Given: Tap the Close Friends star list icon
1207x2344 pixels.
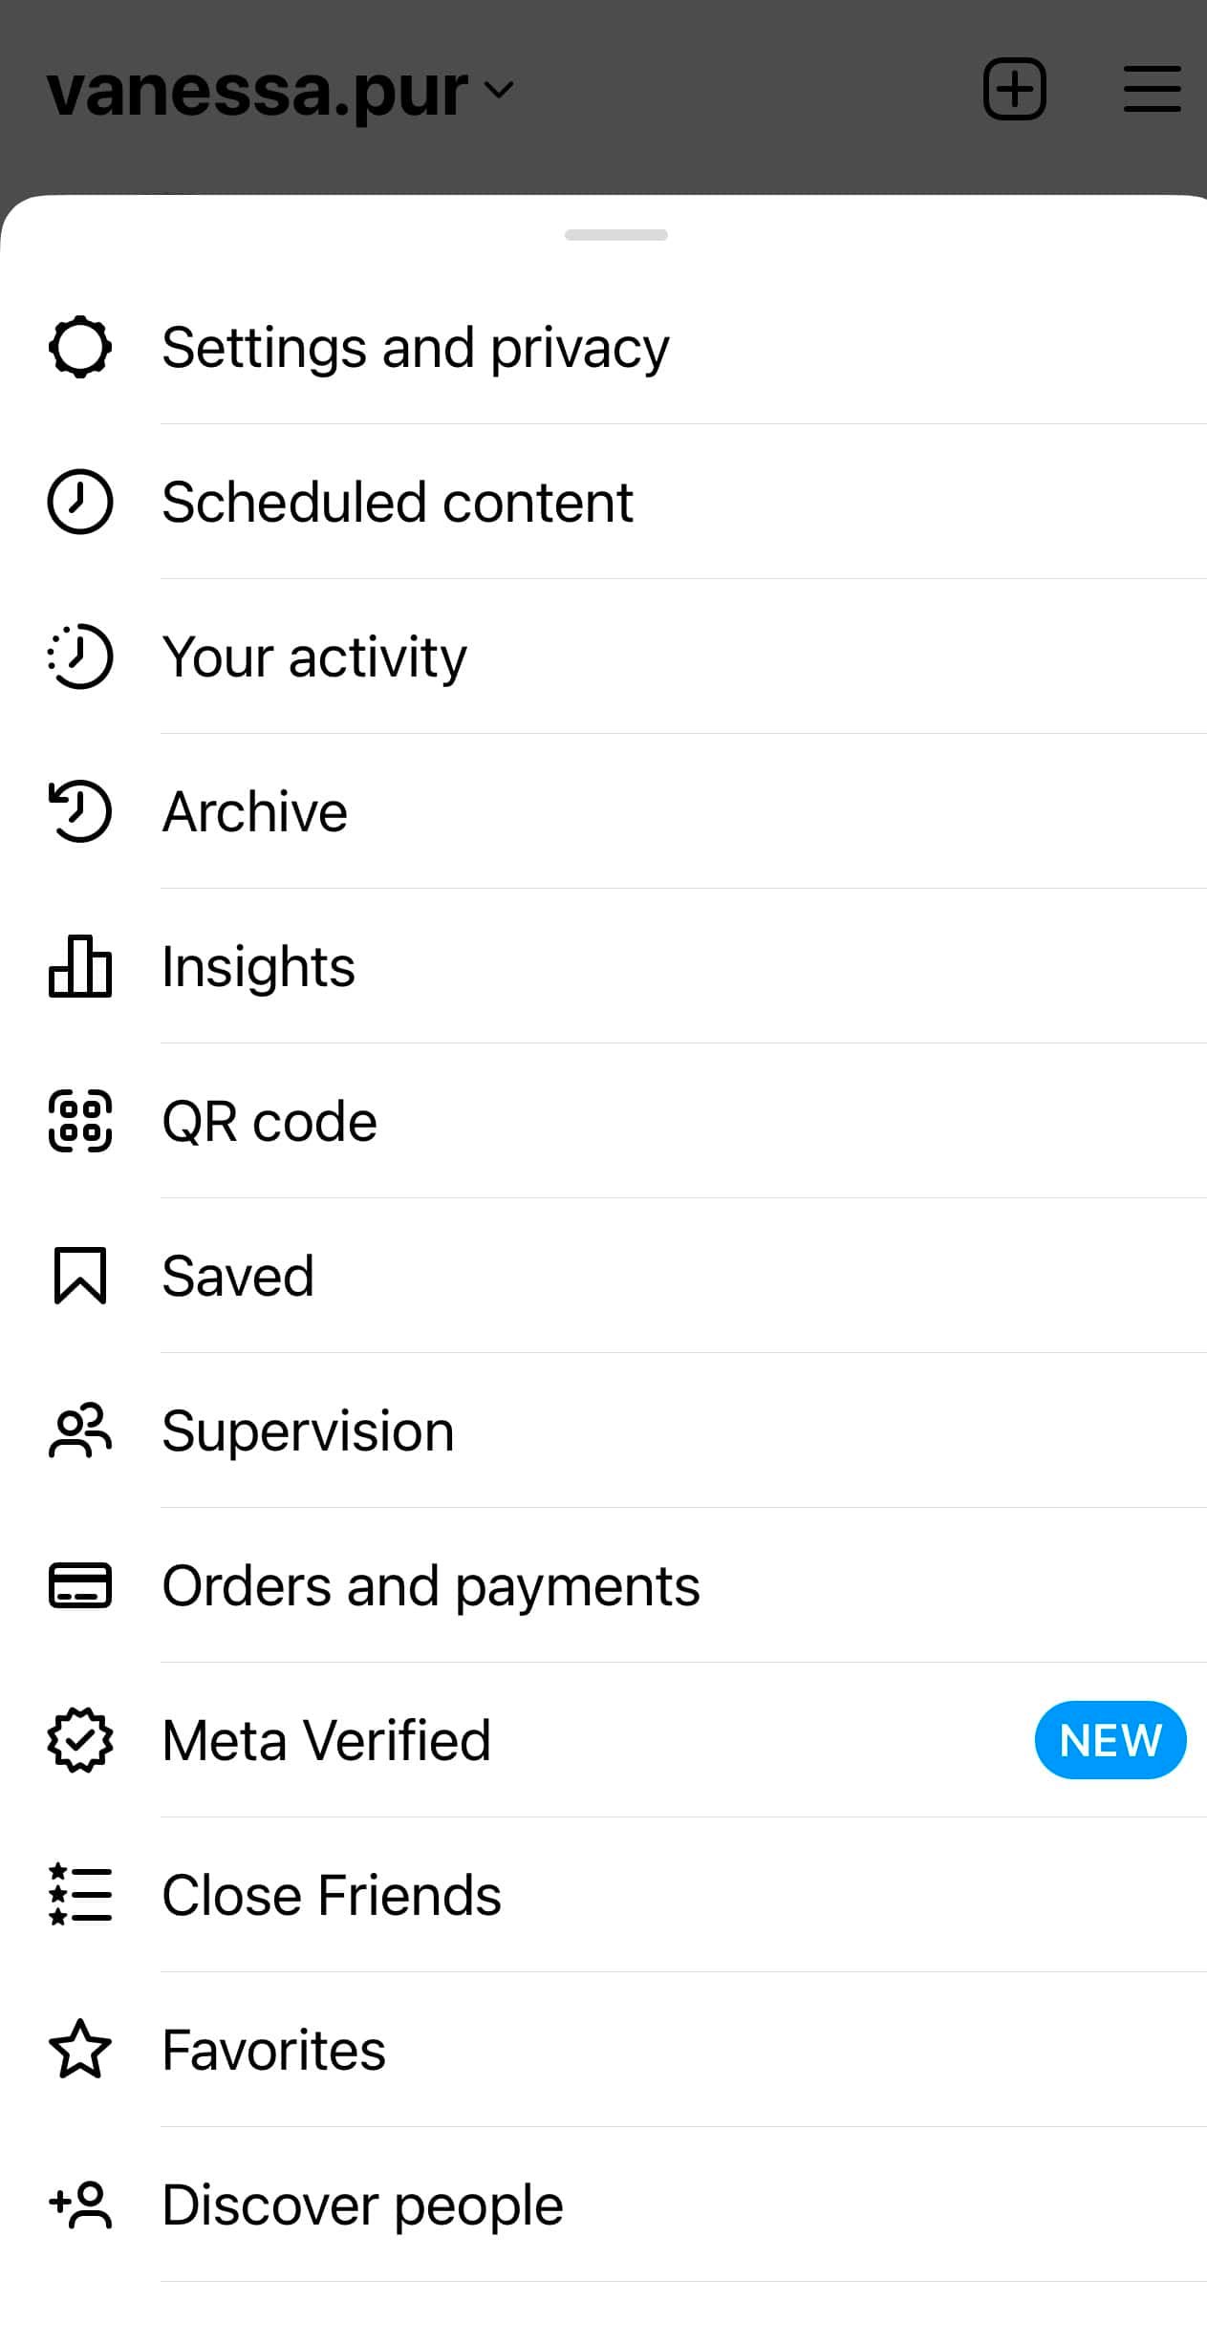Looking at the screenshot, I should click(x=80, y=1895).
